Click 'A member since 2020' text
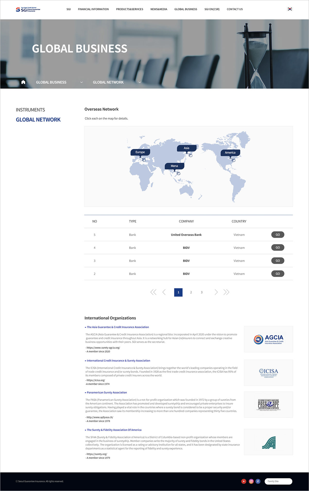 tap(98, 351)
